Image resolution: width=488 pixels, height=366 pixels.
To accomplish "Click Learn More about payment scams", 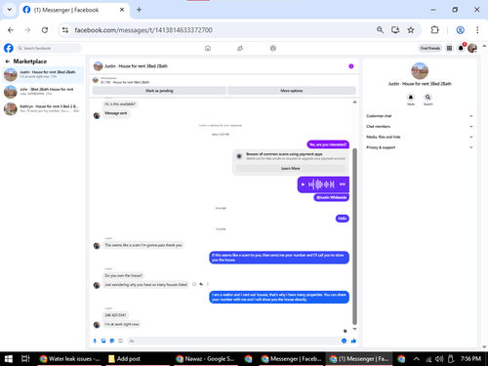I will [291, 168].
